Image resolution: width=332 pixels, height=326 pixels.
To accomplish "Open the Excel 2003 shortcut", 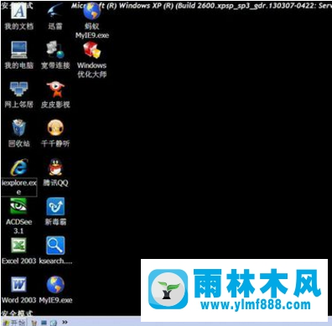I will [19, 251].
